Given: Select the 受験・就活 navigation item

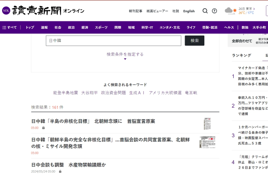Looking at the screenshot, I should (x=210, y=27).
